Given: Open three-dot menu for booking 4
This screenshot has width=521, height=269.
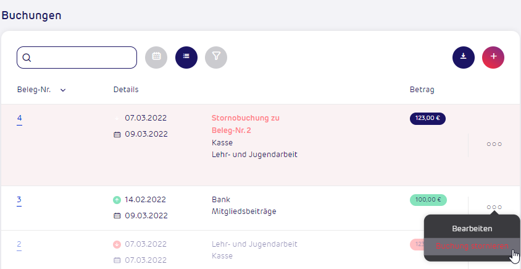Looking at the screenshot, I should pos(494,144).
